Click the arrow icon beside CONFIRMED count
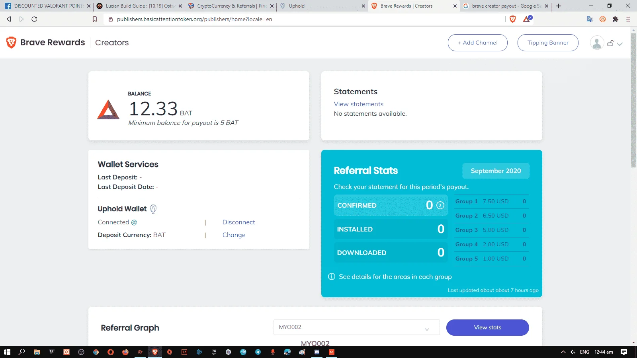The width and height of the screenshot is (637, 358). click(440, 205)
